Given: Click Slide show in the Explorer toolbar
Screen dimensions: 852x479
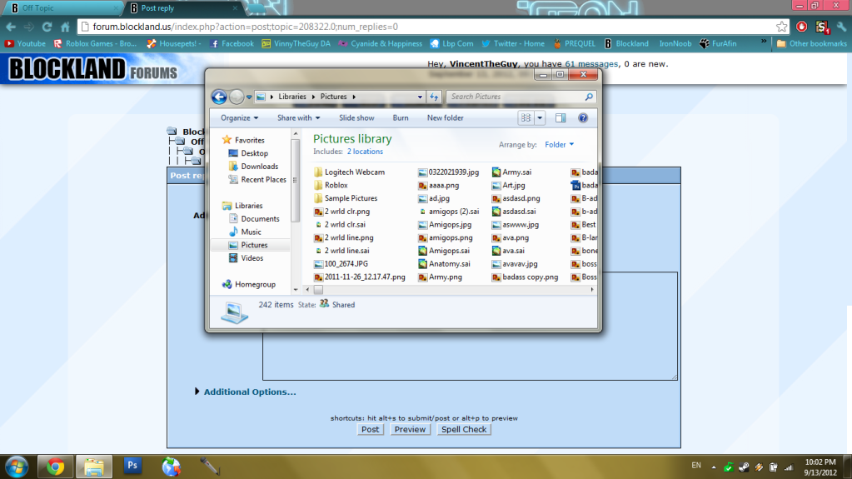Looking at the screenshot, I should 356,118.
